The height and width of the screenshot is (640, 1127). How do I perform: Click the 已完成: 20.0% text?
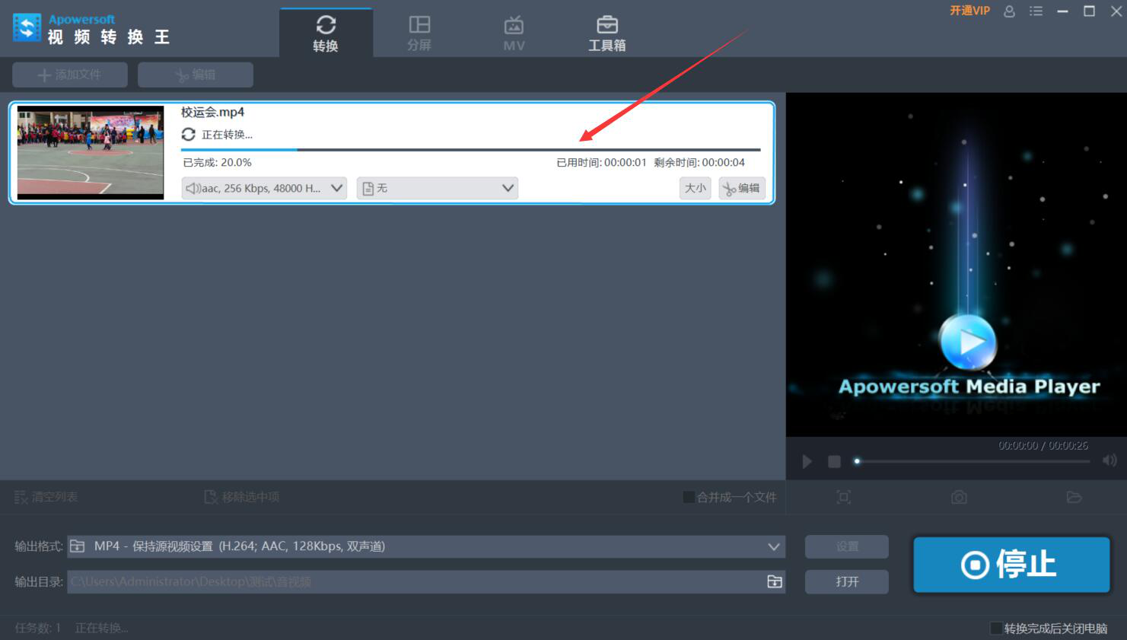click(x=217, y=162)
